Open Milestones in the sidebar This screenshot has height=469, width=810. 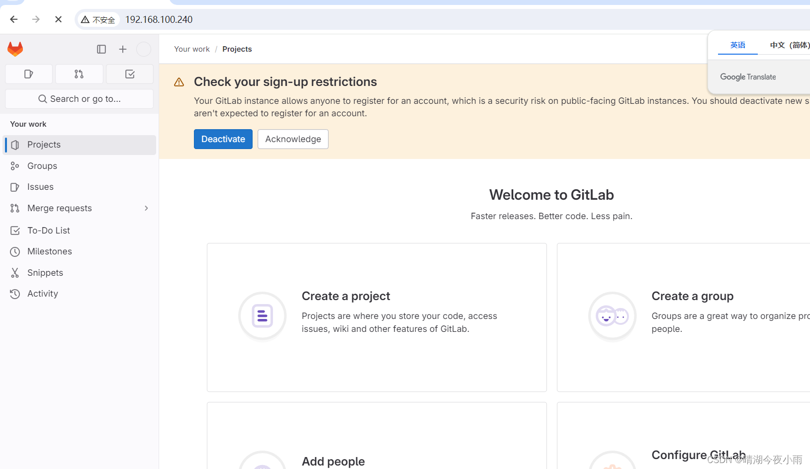80,251
